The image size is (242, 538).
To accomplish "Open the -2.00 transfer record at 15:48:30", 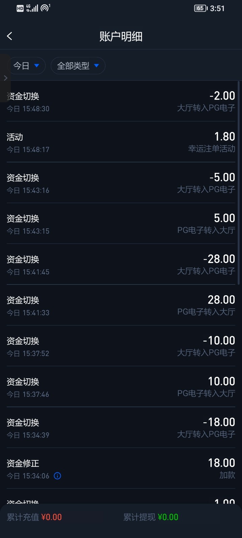I will coord(121,102).
